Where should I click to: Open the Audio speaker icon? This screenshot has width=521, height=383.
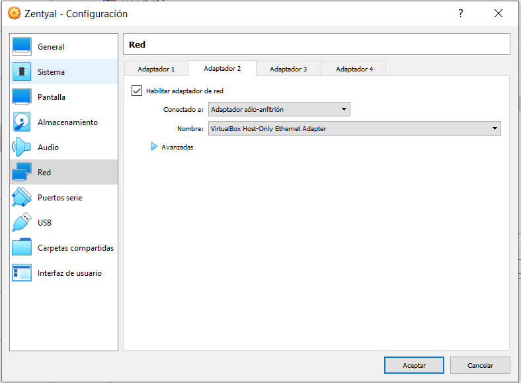point(22,147)
